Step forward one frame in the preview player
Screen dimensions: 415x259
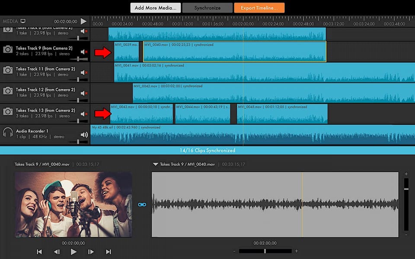91,252
